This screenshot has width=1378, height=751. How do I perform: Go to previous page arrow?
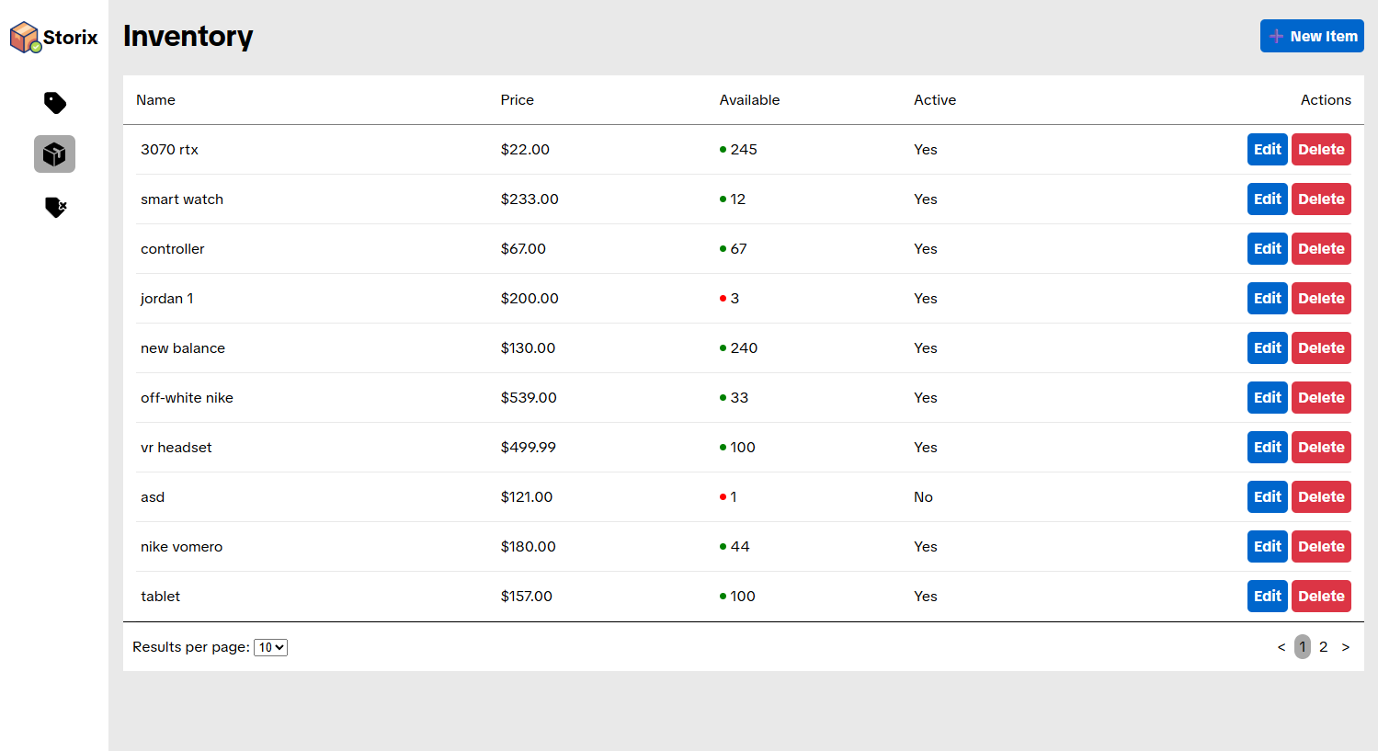1281,647
